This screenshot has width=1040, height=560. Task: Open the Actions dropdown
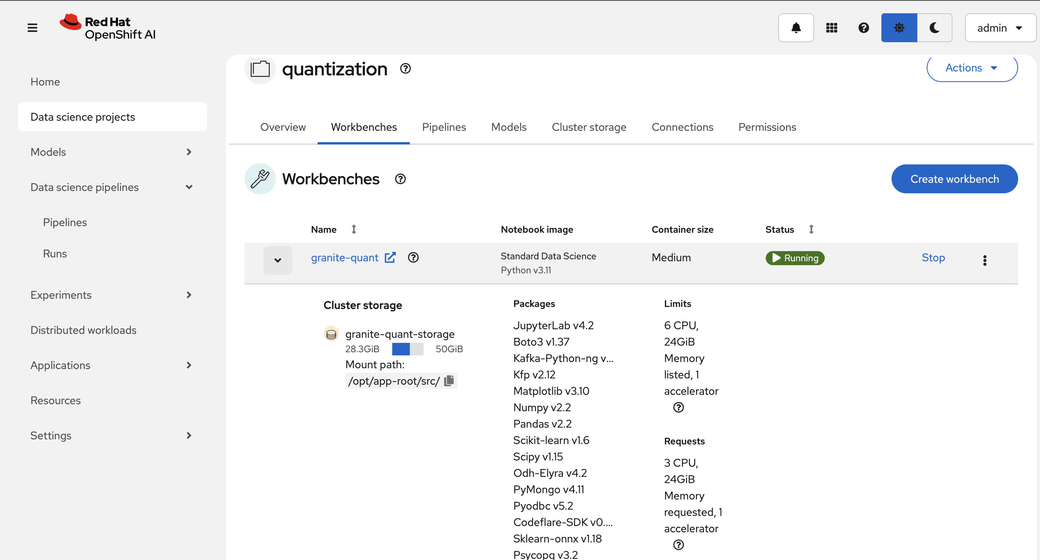coord(971,68)
